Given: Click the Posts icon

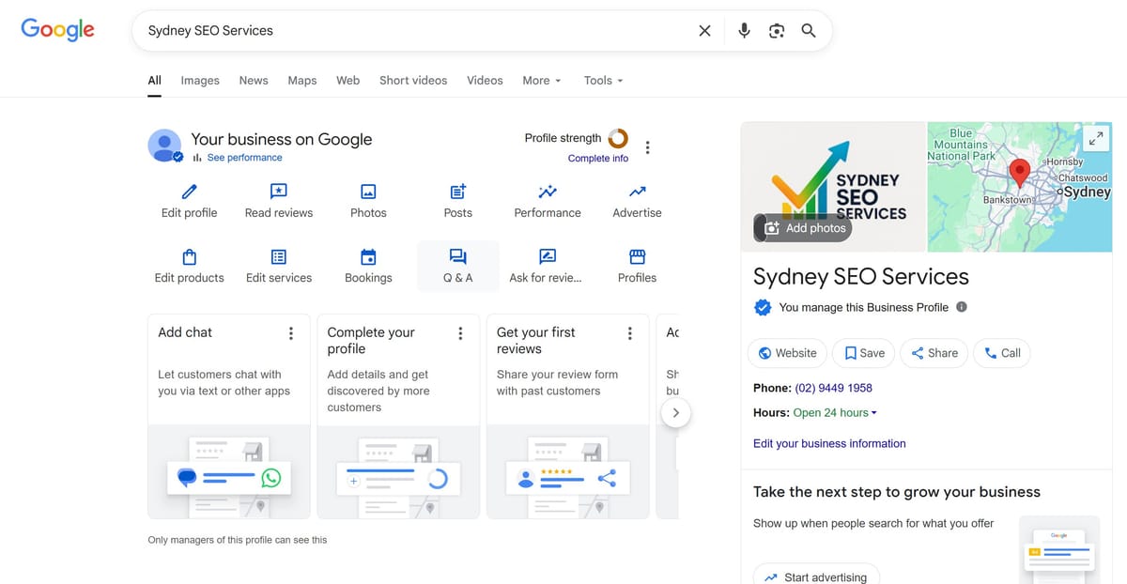Looking at the screenshot, I should [x=457, y=192].
